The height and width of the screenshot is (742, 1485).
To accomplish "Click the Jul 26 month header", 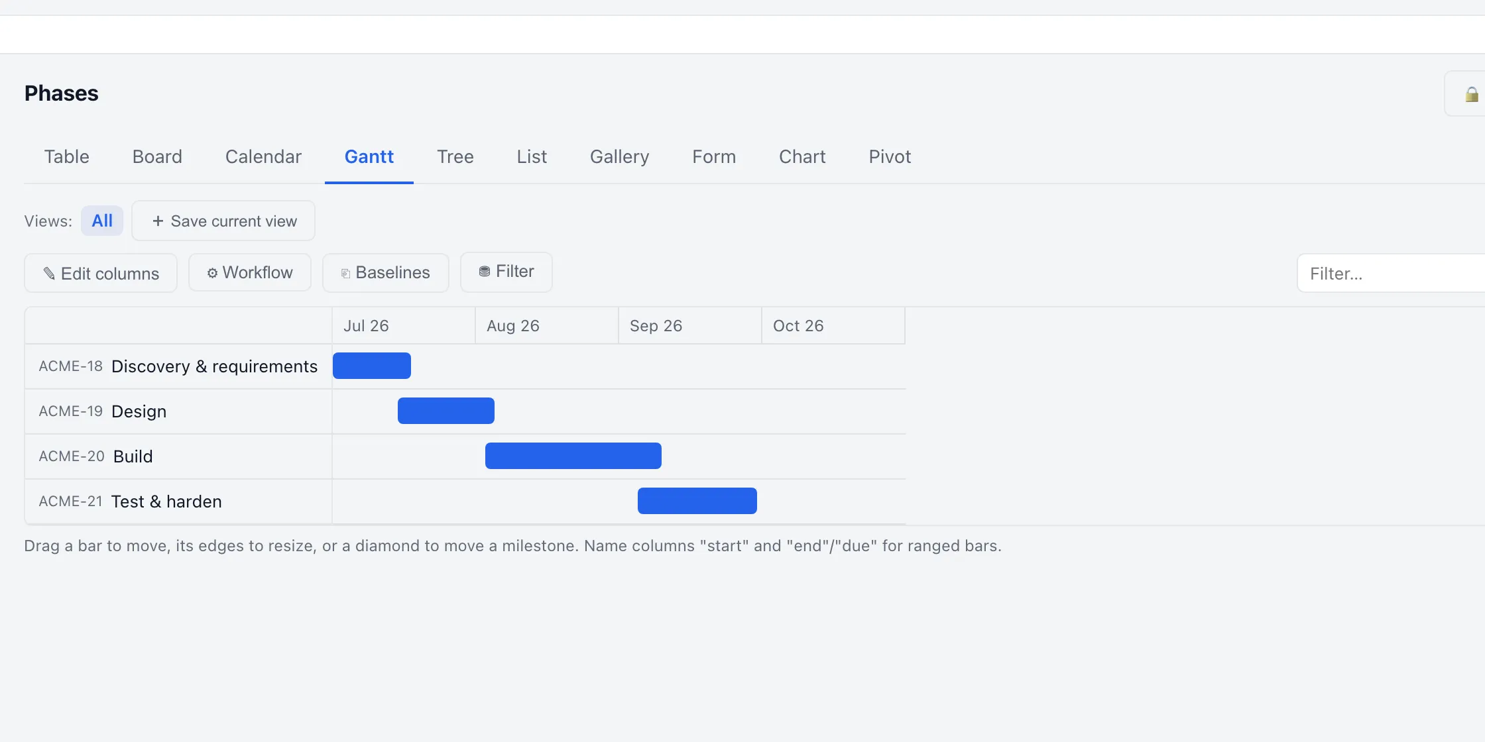I will click(x=404, y=325).
